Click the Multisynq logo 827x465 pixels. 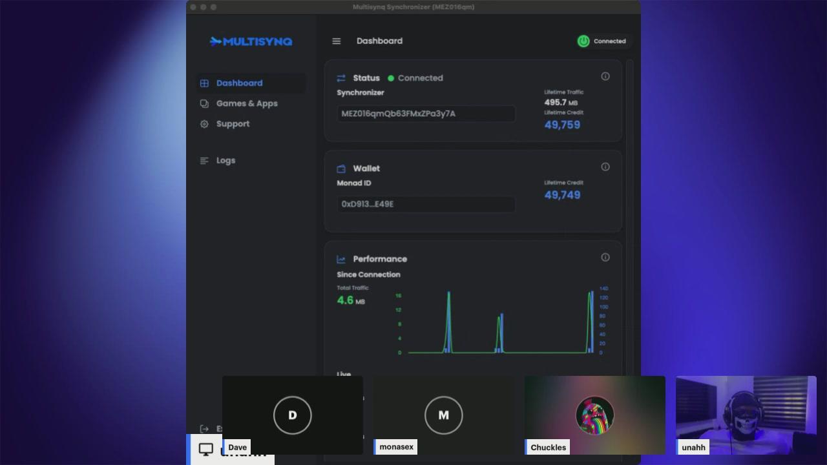pos(251,41)
